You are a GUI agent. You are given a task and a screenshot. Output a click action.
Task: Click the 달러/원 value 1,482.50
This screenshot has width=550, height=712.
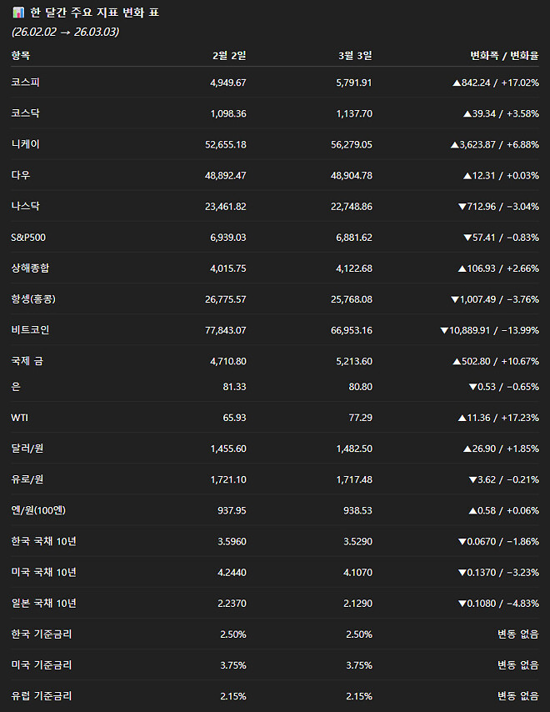click(354, 449)
